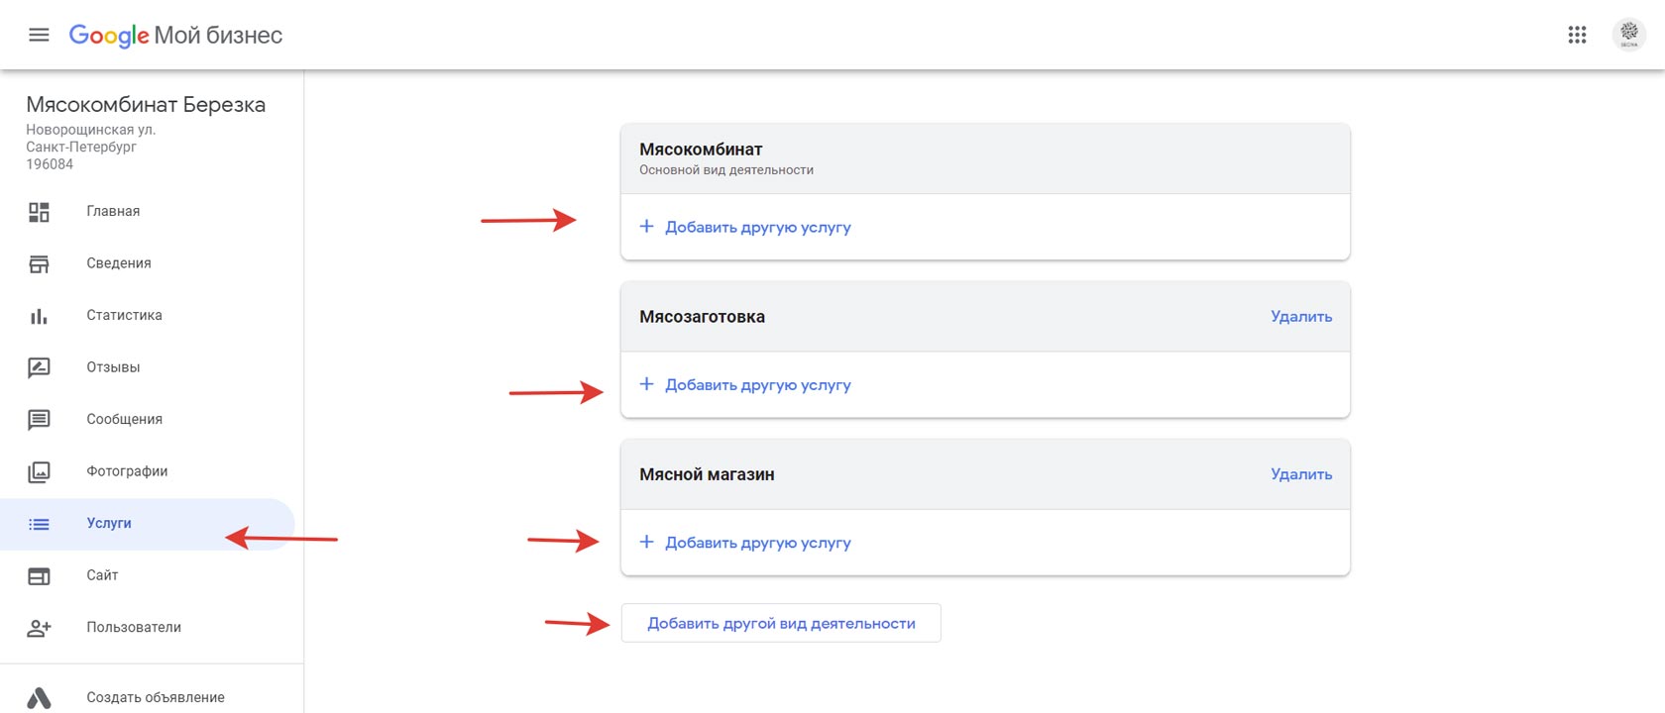Click the account profile avatar
The height and width of the screenshot is (713, 1665).
tap(1629, 35)
